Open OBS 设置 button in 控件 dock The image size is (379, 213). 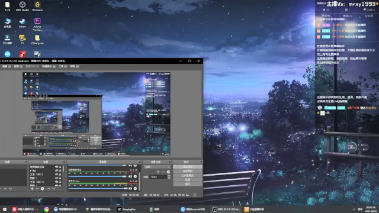click(188, 180)
